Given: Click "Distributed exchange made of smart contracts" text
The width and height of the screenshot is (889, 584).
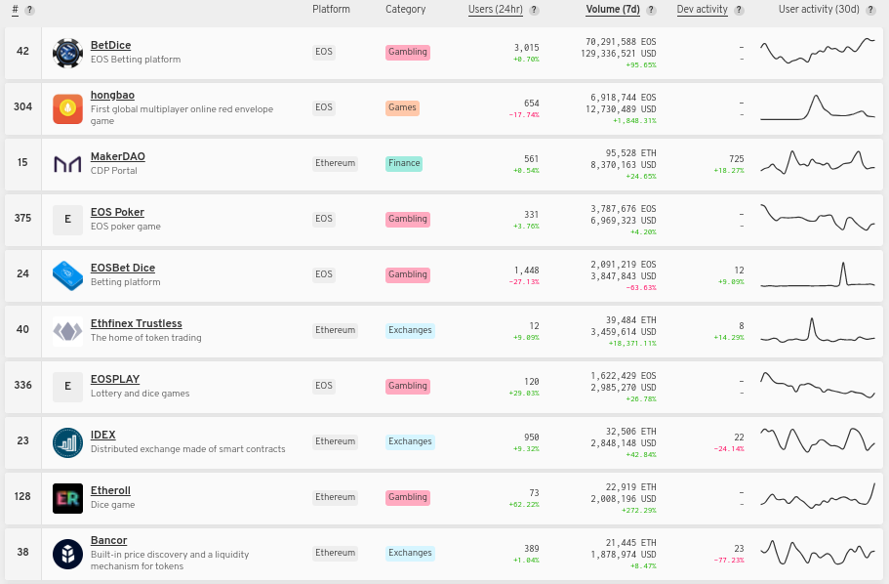Looking at the screenshot, I should (188, 449).
